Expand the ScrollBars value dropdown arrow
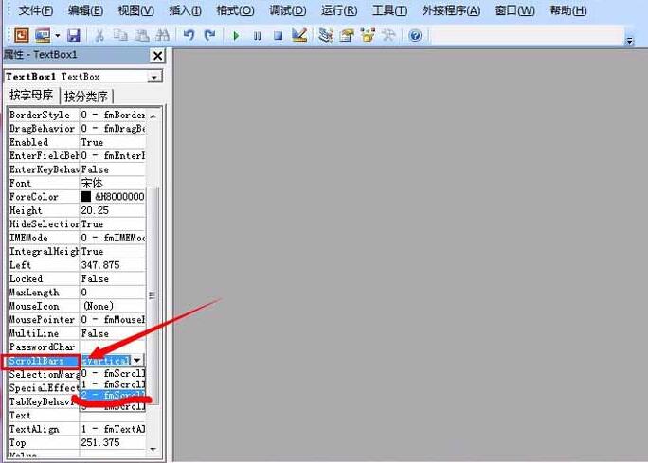The image size is (648, 463). pos(137,361)
